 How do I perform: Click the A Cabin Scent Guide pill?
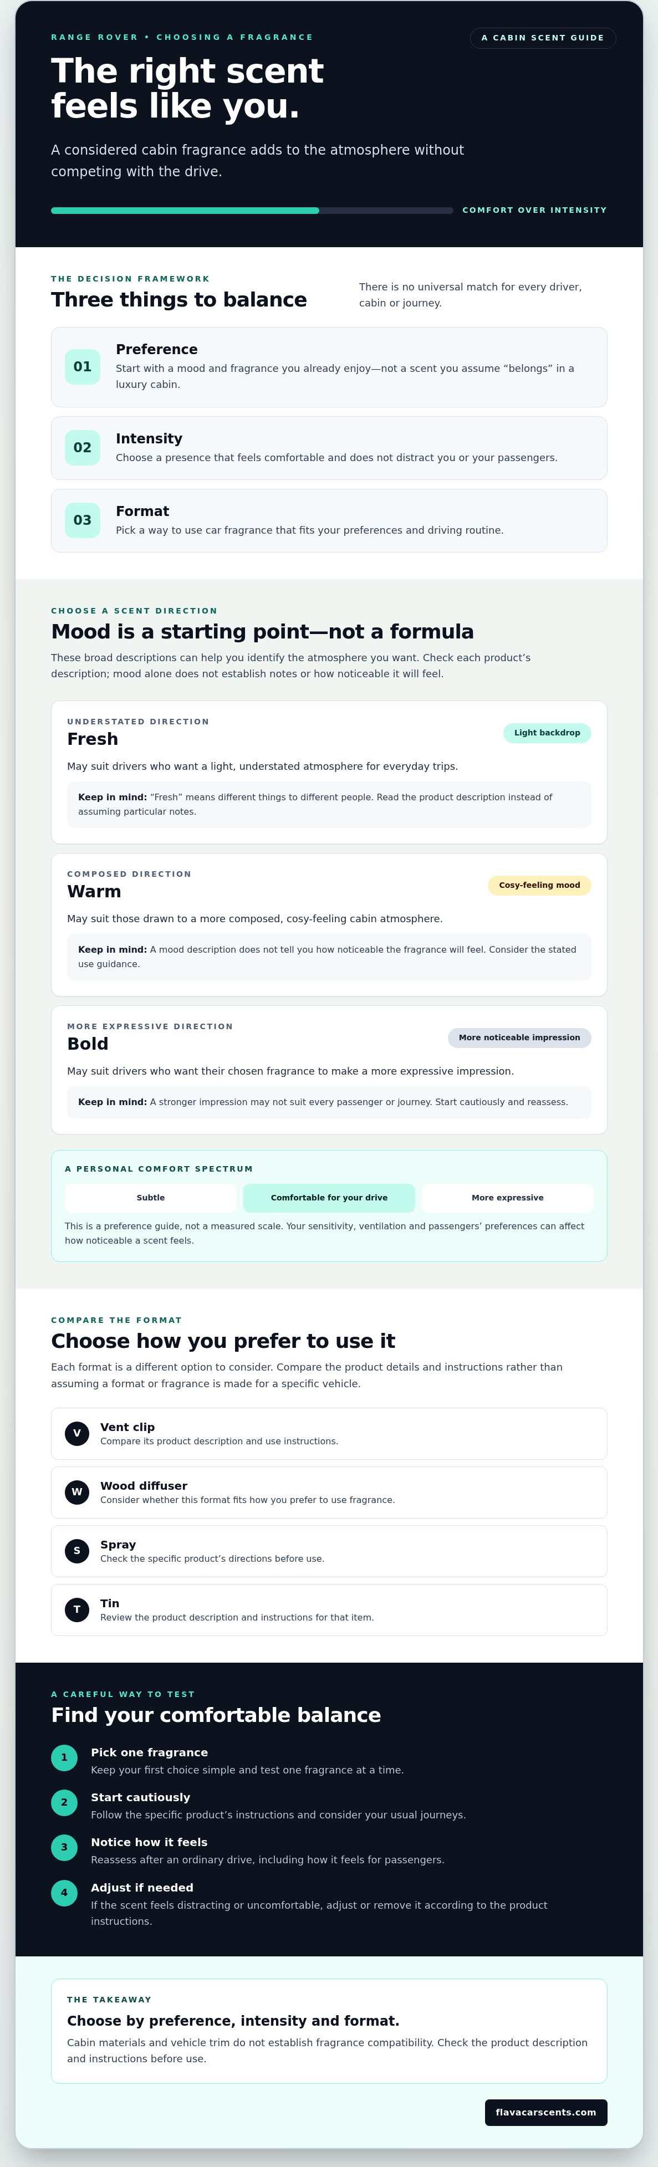click(543, 38)
